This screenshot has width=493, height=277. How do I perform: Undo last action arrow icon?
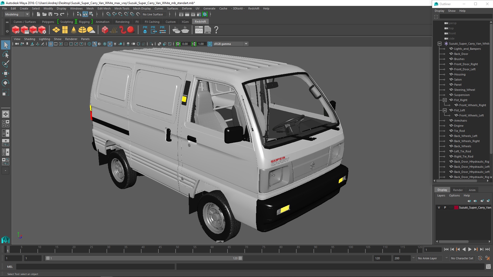point(56,14)
